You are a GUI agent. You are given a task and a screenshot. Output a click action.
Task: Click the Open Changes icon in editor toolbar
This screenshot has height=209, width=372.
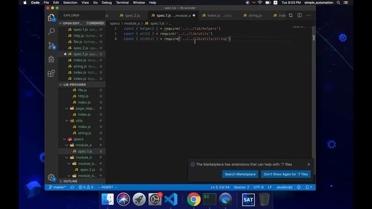coord(291,16)
